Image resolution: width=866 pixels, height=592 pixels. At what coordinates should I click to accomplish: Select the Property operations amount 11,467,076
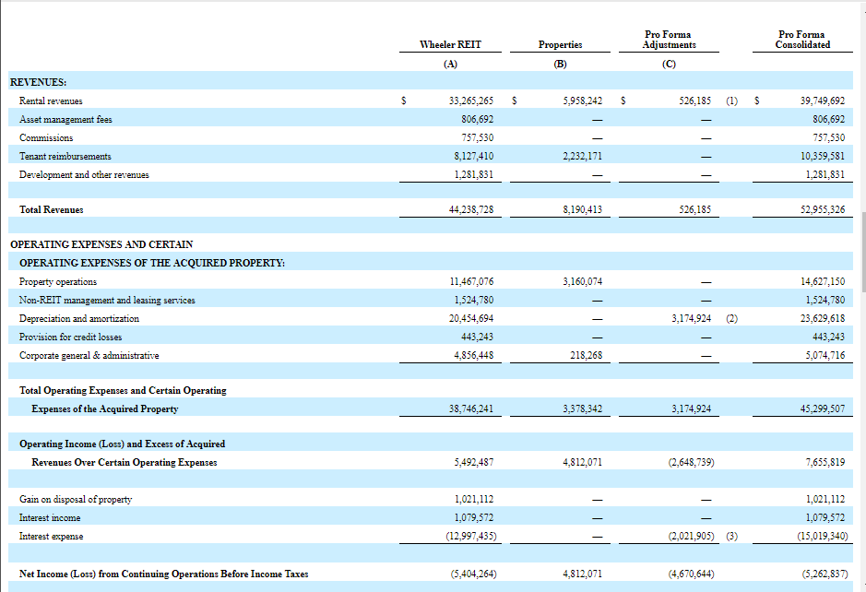(x=471, y=281)
